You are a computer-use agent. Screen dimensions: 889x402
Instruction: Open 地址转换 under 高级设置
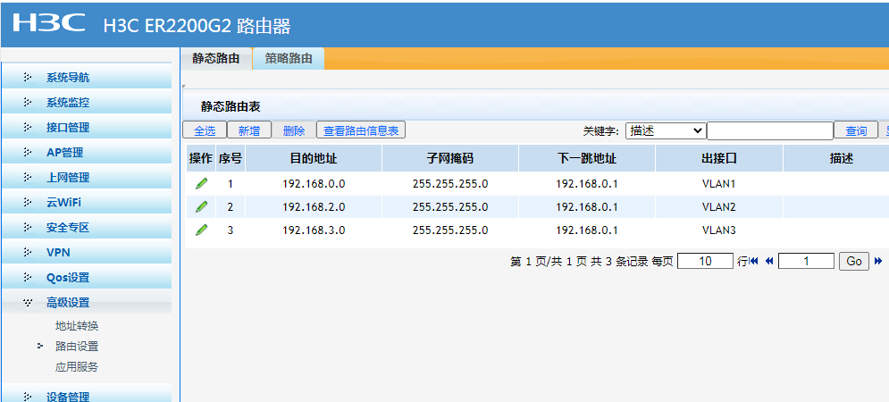(x=77, y=326)
